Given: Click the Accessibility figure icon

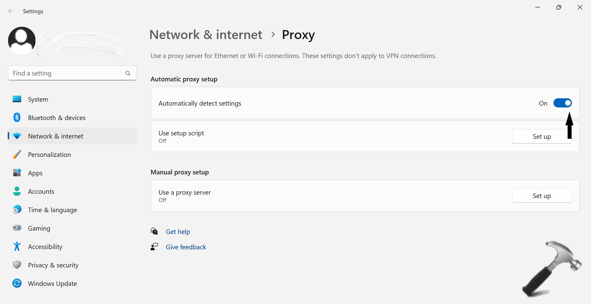Looking at the screenshot, I should 17,247.
